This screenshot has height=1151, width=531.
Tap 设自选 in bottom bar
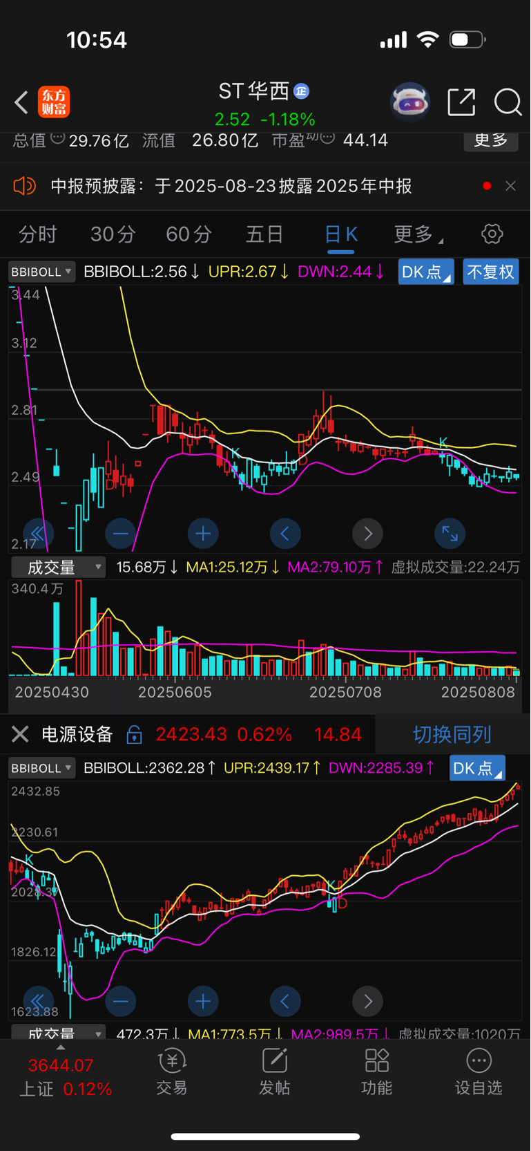point(479,1072)
